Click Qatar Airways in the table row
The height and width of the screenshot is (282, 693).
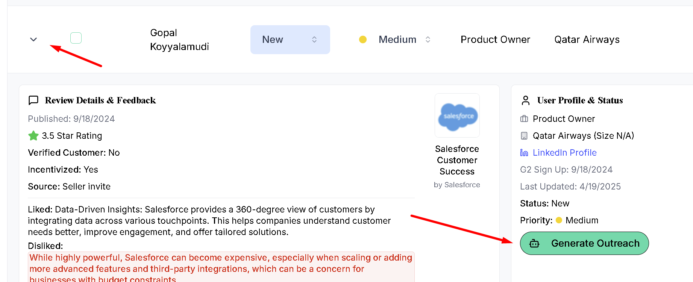click(x=587, y=39)
